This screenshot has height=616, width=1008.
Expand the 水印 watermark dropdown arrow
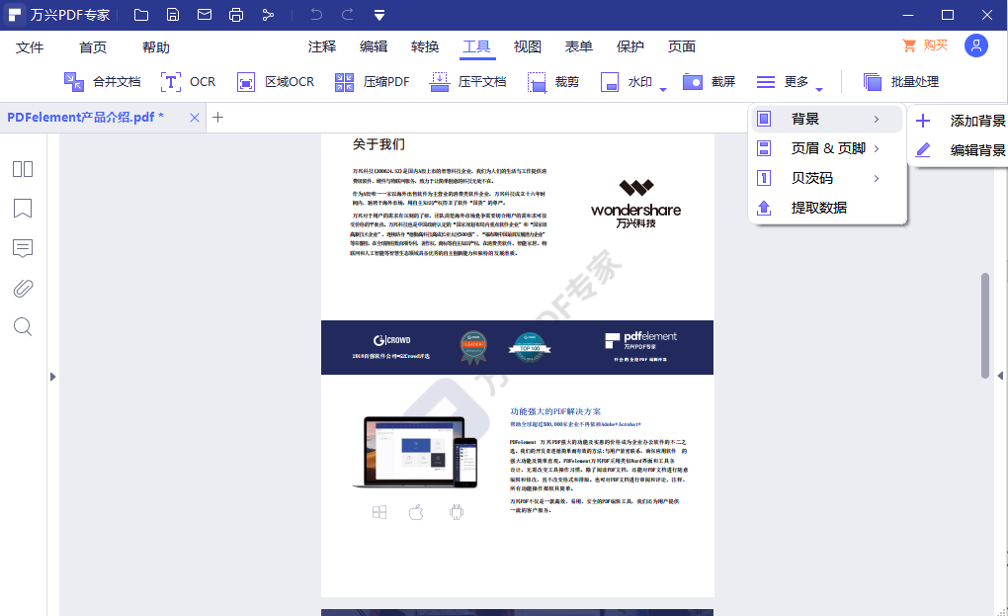click(663, 89)
